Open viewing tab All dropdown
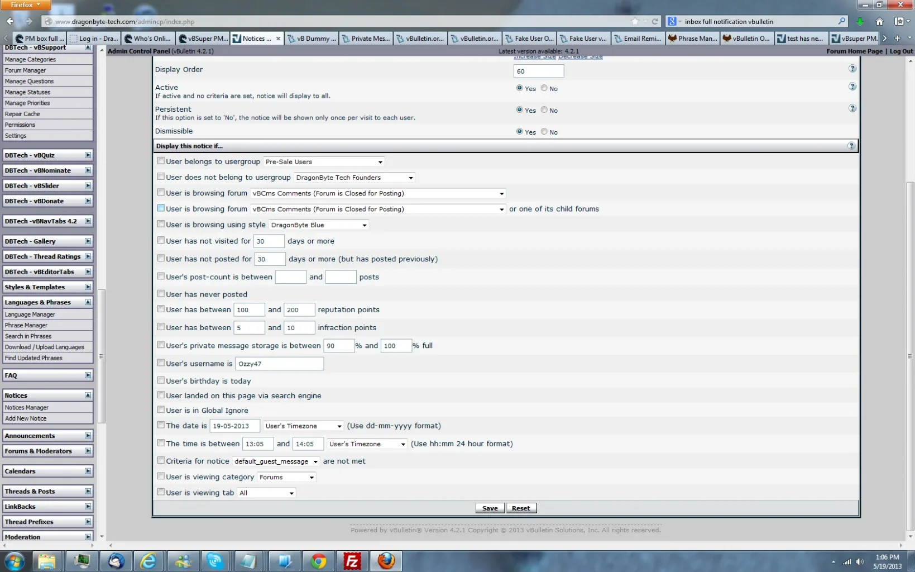This screenshot has width=915, height=572. click(x=266, y=493)
